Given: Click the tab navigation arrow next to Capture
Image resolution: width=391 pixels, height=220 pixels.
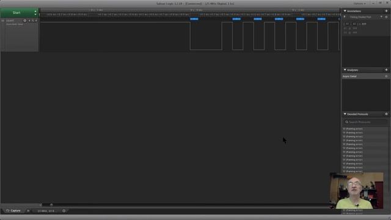Looking at the screenshot, I should click(x=28, y=211).
